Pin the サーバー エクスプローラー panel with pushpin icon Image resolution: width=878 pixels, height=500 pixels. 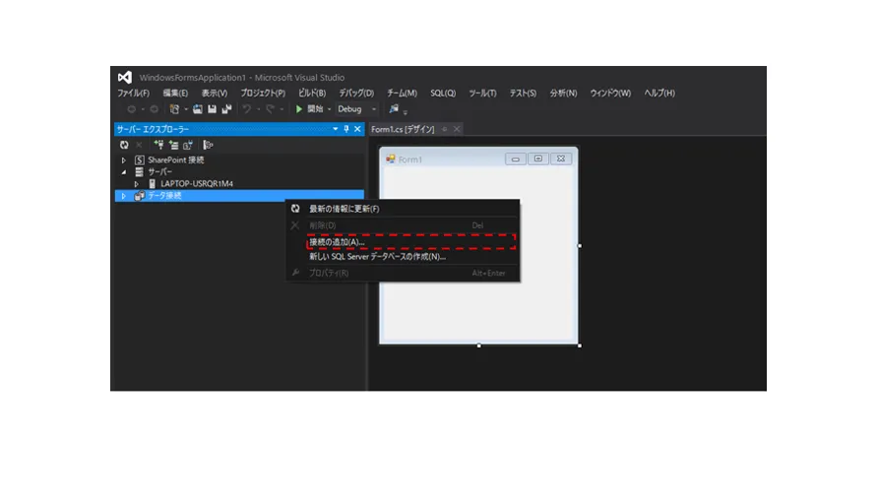coord(345,129)
